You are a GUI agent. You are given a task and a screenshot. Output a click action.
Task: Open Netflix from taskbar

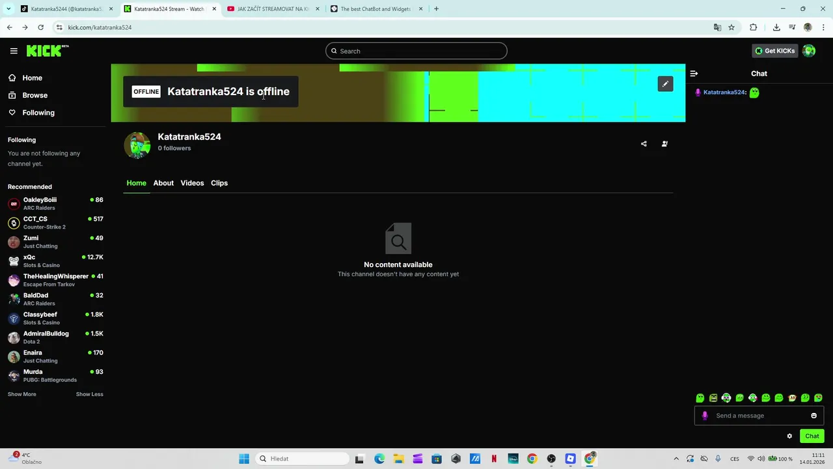point(494,459)
